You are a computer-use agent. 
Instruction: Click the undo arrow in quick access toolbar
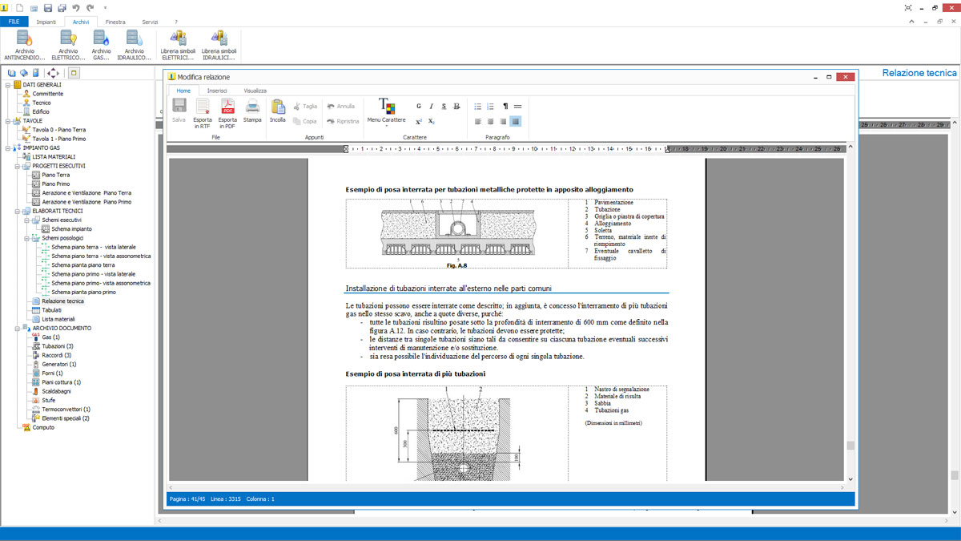coord(75,7)
